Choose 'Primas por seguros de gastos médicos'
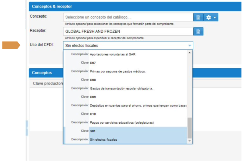The width and height of the screenshot is (243, 163). (x=118, y=71)
